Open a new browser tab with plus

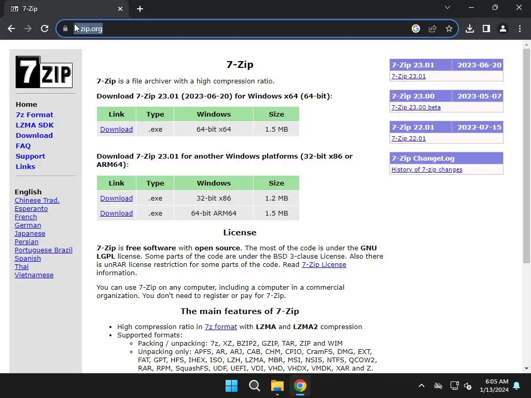[x=140, y=9]
